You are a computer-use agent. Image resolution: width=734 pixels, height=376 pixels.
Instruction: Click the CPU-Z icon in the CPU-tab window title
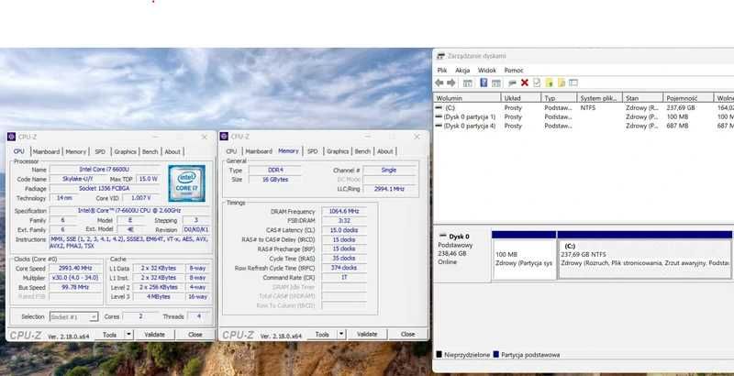point(12,137)
